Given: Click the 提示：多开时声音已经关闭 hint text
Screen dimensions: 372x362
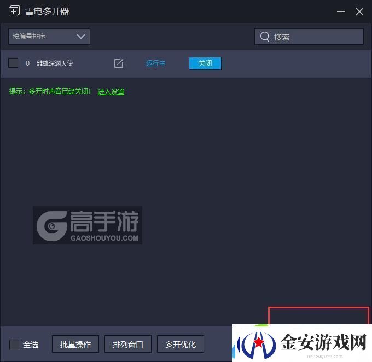Looking at the screenshot, I should 50,91.
